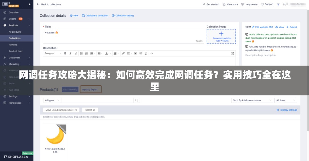The height and width of the screenshot is (161, 309).
Task: Click the font color icon
Action: click(107, 53)
